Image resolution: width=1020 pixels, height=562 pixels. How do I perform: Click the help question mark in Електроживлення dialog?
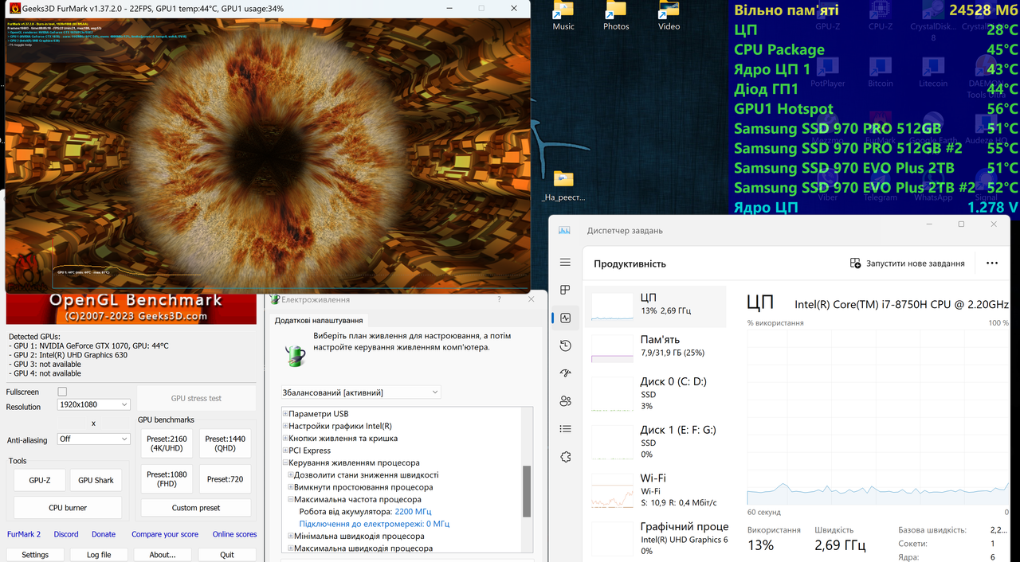pyautogui.click(x=500, y=299)
